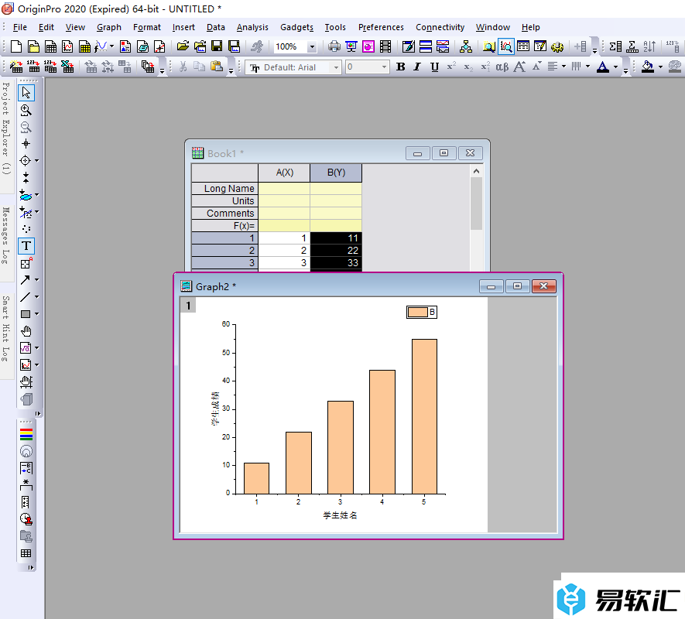
Task: Click the orange legend swatch B
Action: click(x=417, y=312)
